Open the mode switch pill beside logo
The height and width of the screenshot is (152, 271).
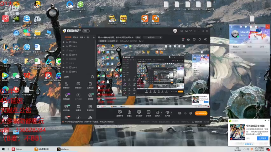tap(86, 31)
